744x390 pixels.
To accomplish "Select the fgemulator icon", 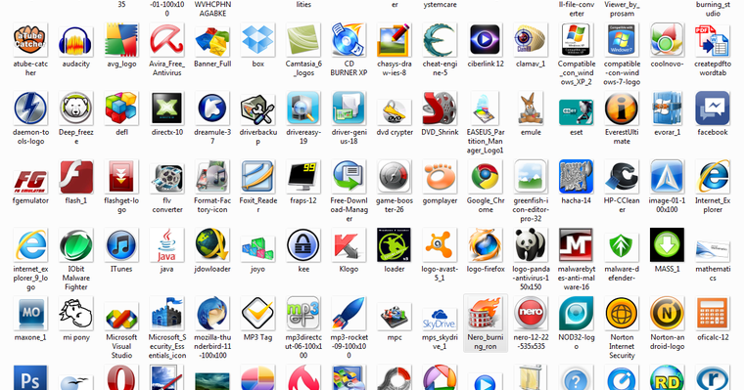I will (x=30, y=181).
